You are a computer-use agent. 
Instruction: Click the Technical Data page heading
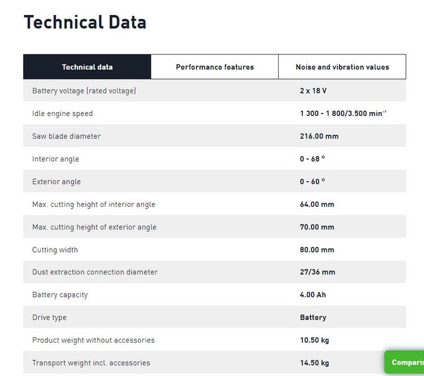(x=85, y=22)
